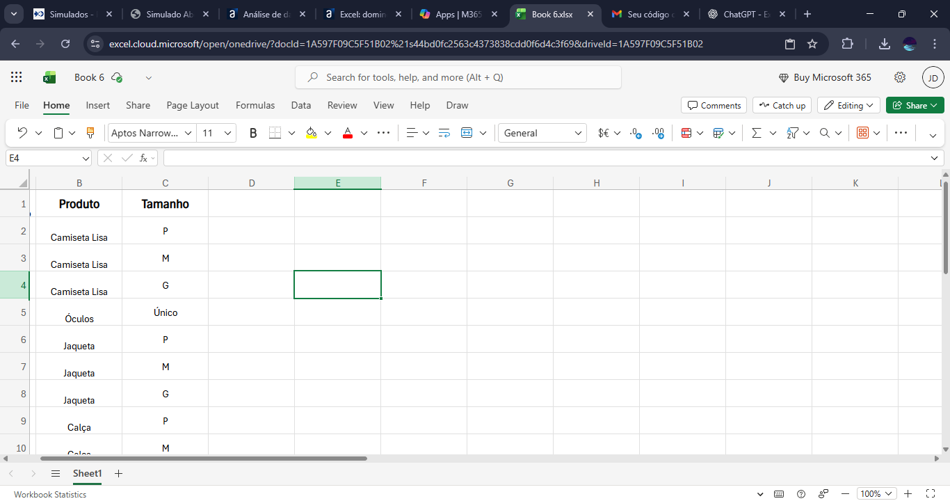Click the green Share button
Image resolution: width=950 pixels, height=501 pixels.
(x=915, y=105)
